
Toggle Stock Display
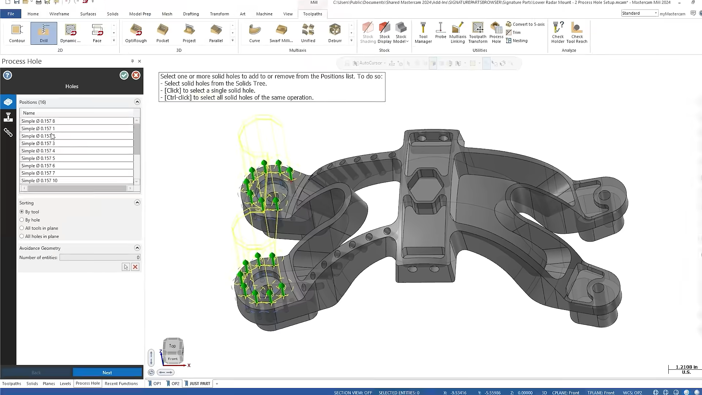click(x=384, y=33)
